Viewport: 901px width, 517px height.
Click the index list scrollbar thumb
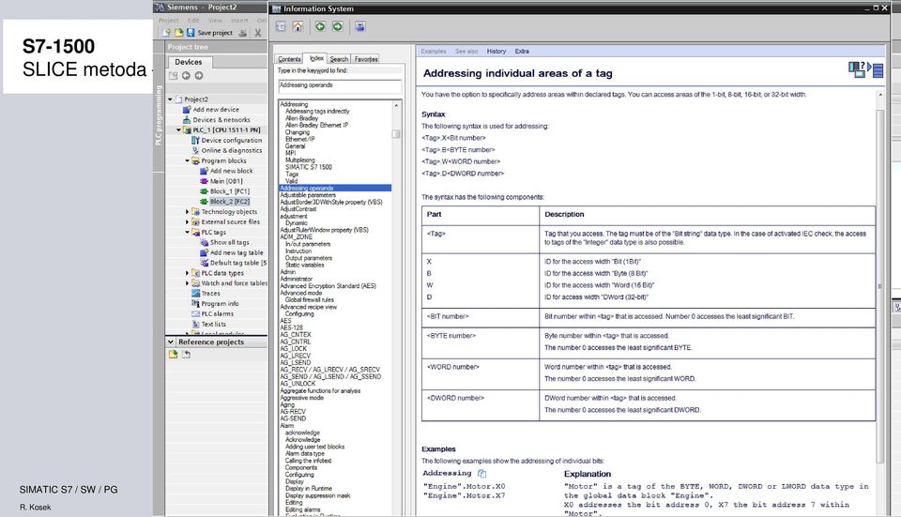(x=396, y=134)
